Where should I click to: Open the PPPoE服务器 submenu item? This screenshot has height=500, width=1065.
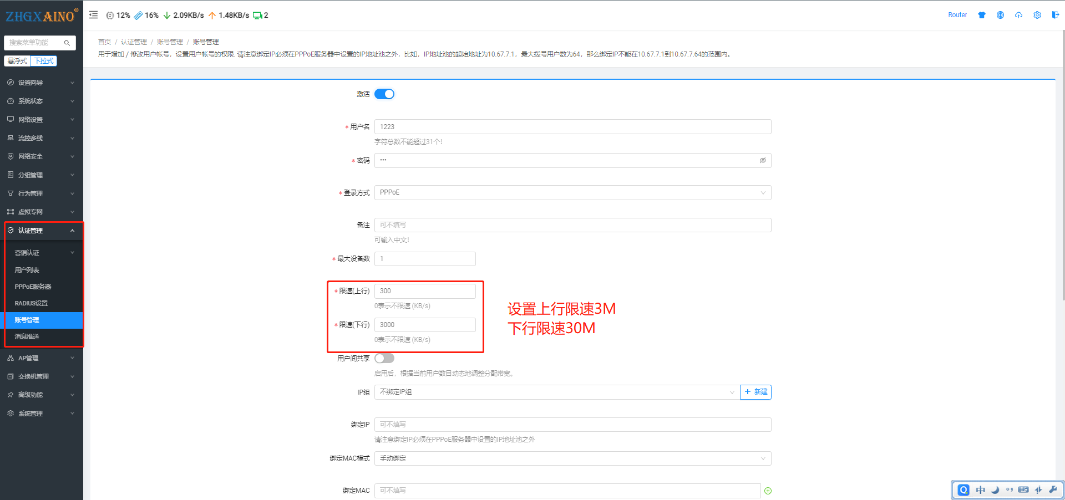(x=33, y=287)
